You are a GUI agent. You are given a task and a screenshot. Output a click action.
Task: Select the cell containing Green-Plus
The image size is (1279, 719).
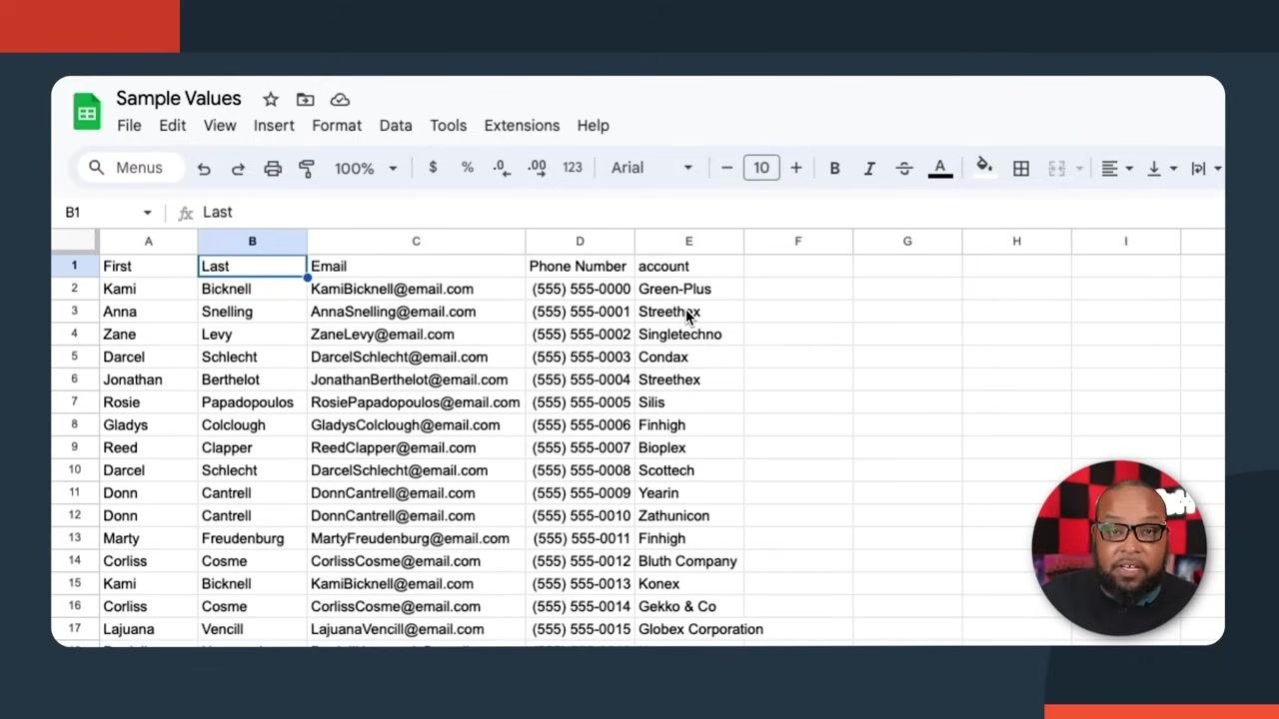pos(688,290)
